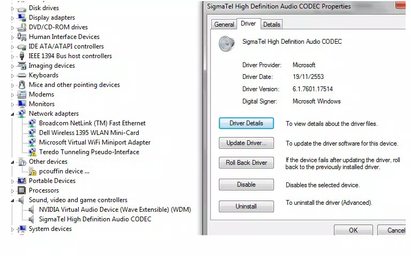Click the Teredo Tunneling warning icon

(x=32, y=152)
